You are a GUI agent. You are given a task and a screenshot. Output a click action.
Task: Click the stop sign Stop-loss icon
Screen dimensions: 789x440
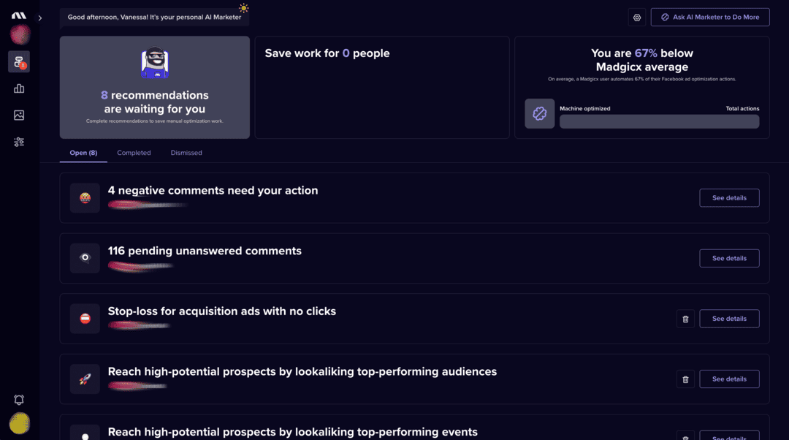(x=85, y=319)
